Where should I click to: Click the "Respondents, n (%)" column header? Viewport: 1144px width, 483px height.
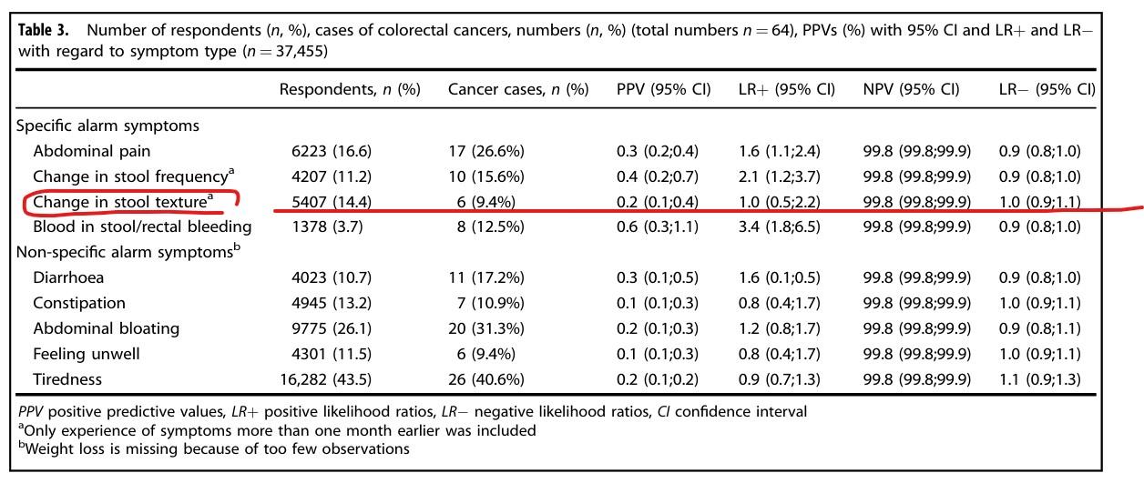pyautogui.click(x=350, y=89)
